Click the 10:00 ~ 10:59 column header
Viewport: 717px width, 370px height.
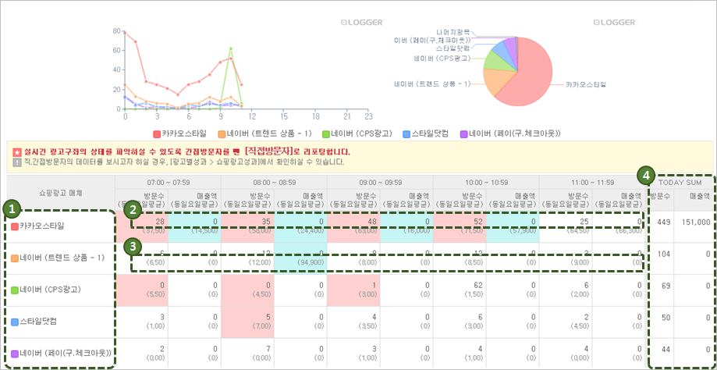(486, 182)
